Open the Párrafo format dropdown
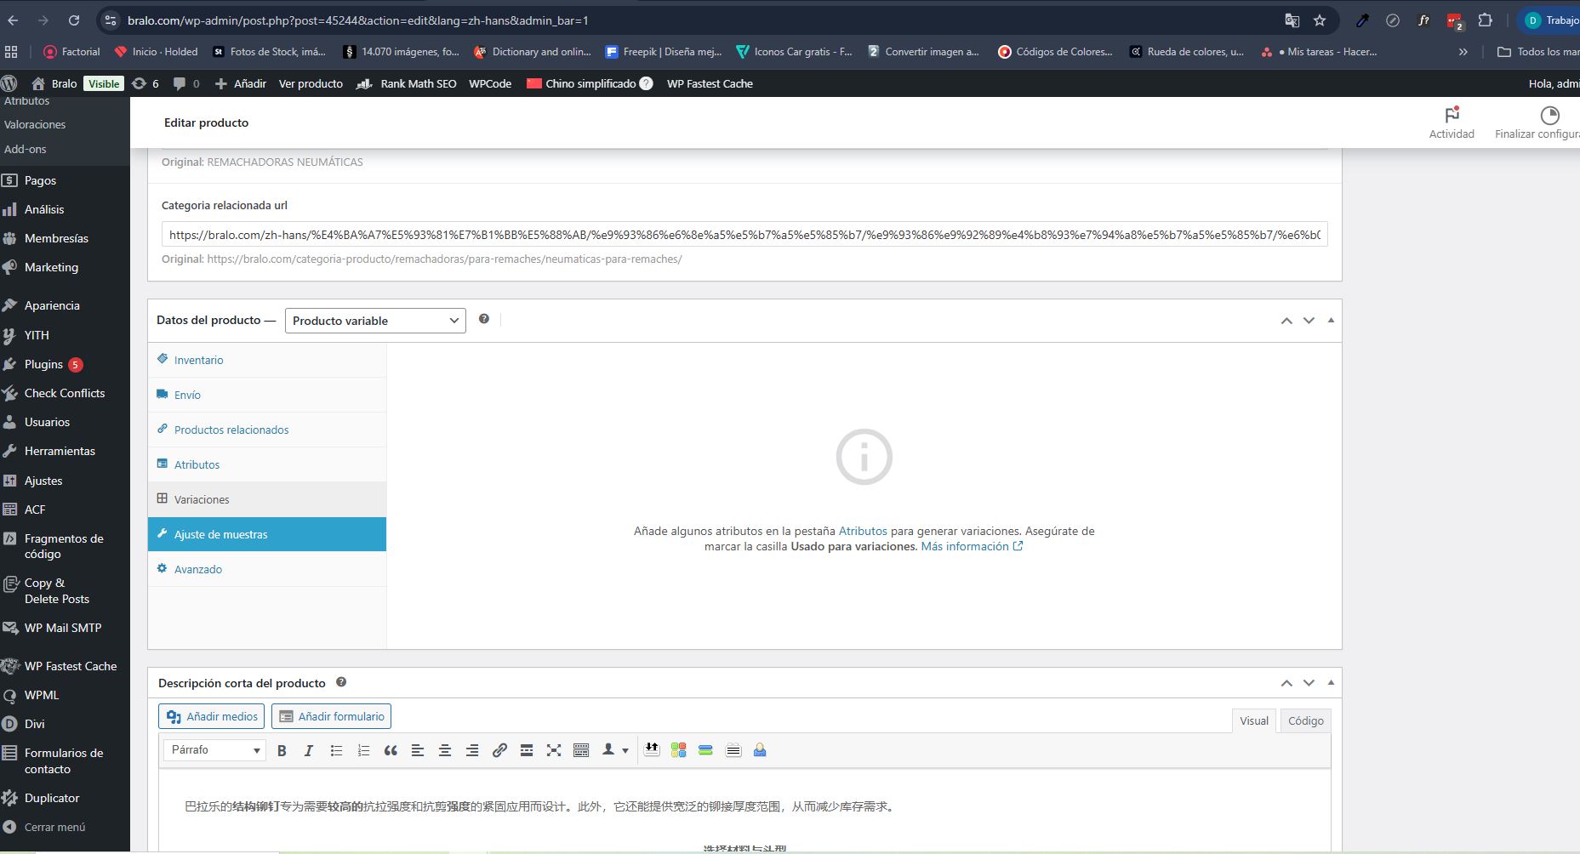The width and height of the screenshot is (1580, 854). point(214,750)
